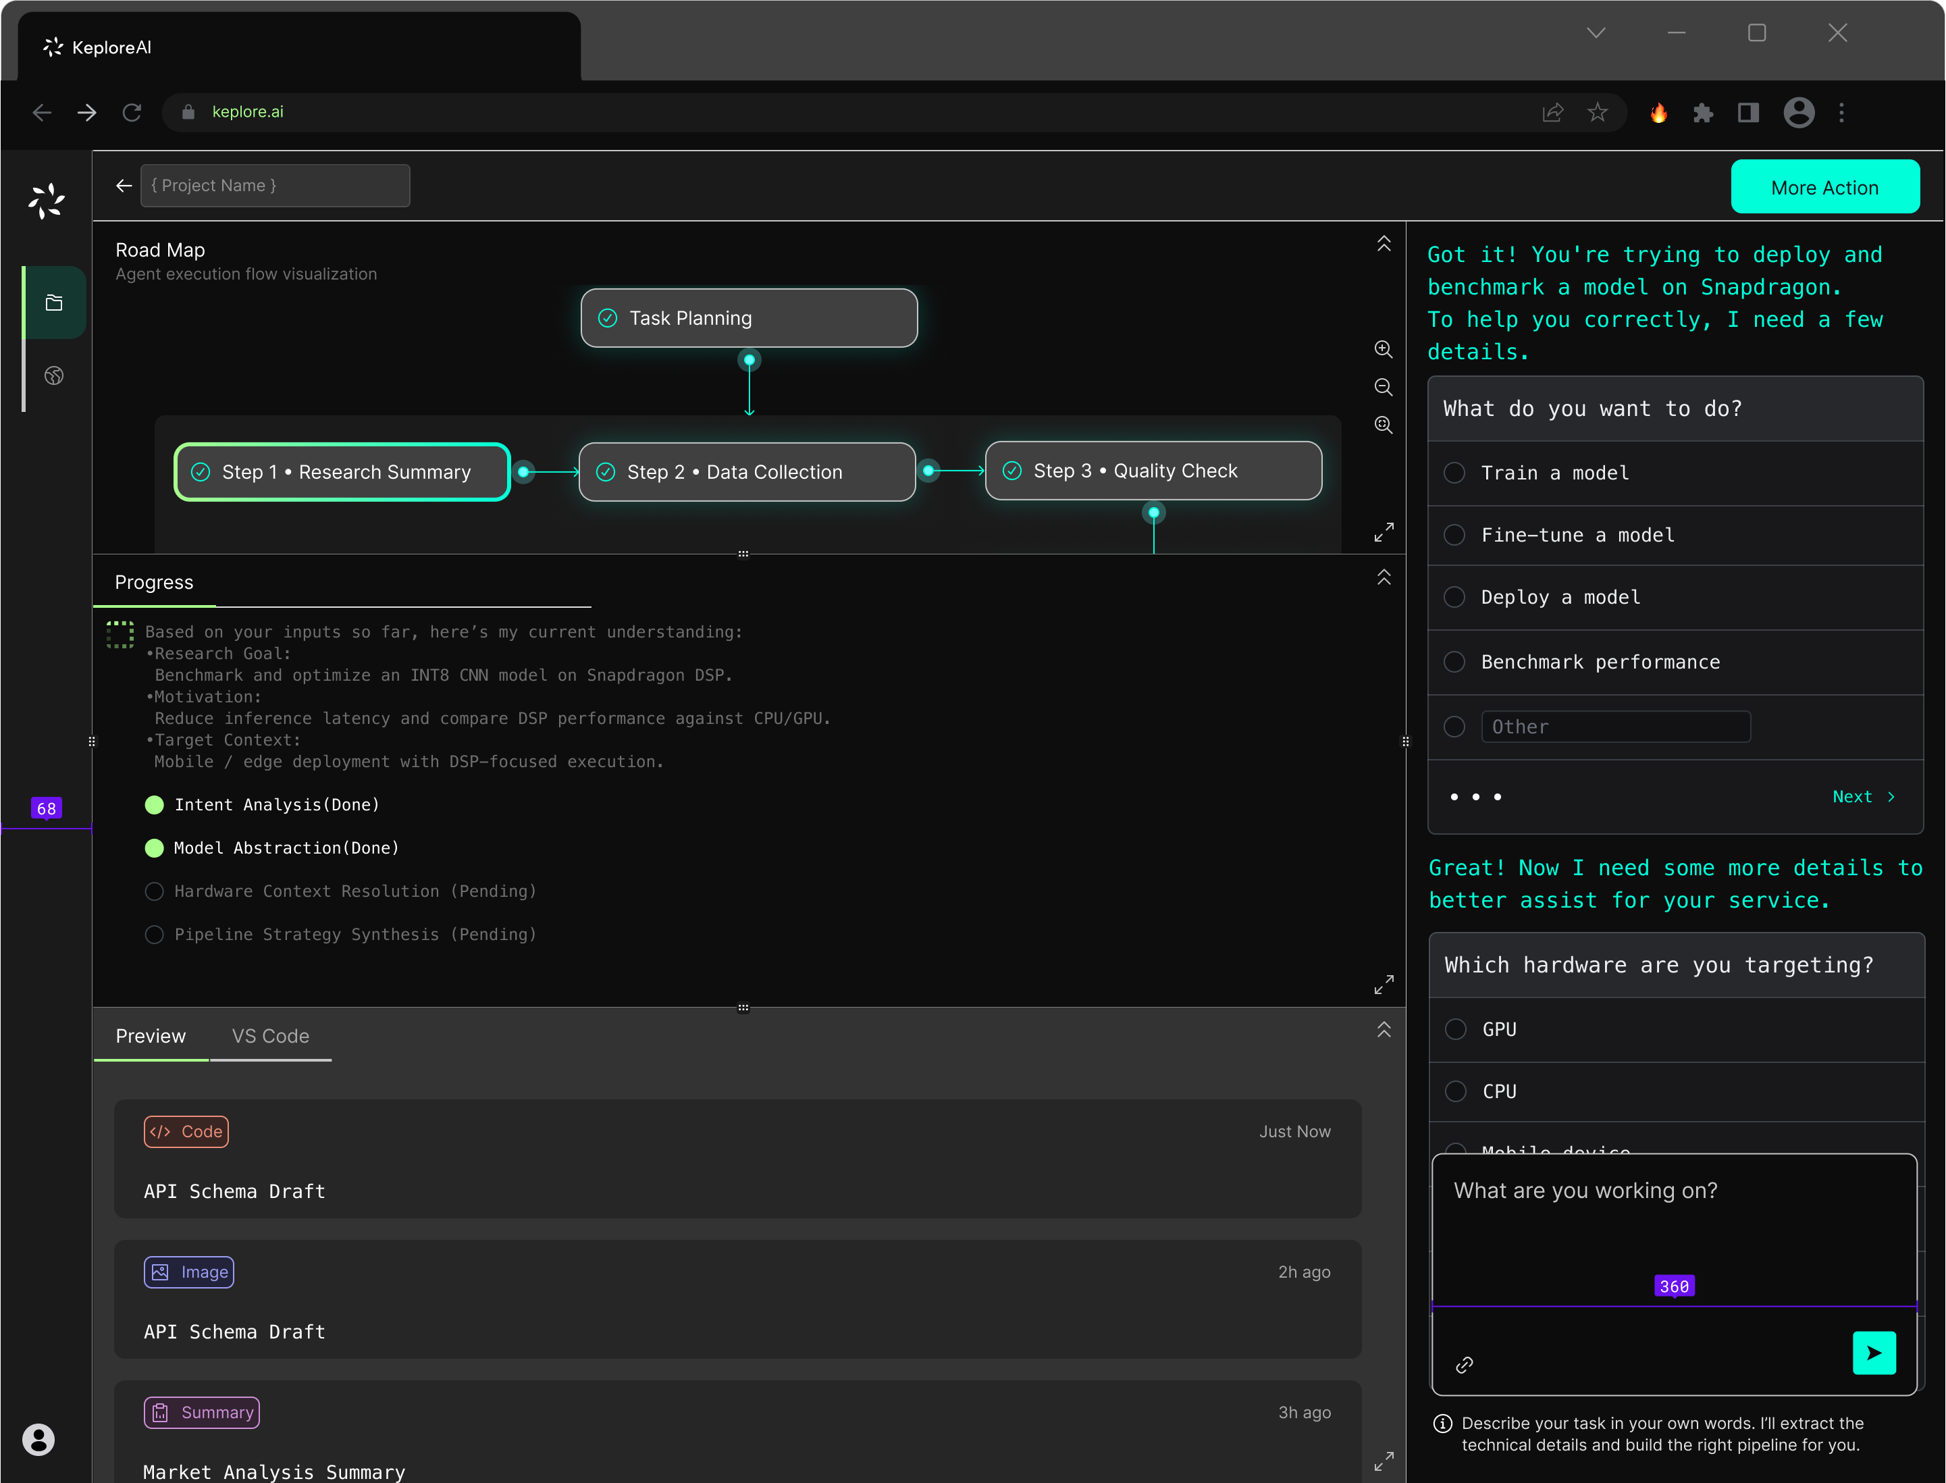Switch to the VS Code tab
Viewport: 1946px width, 1483px height.
click(x=270, y=1035)
